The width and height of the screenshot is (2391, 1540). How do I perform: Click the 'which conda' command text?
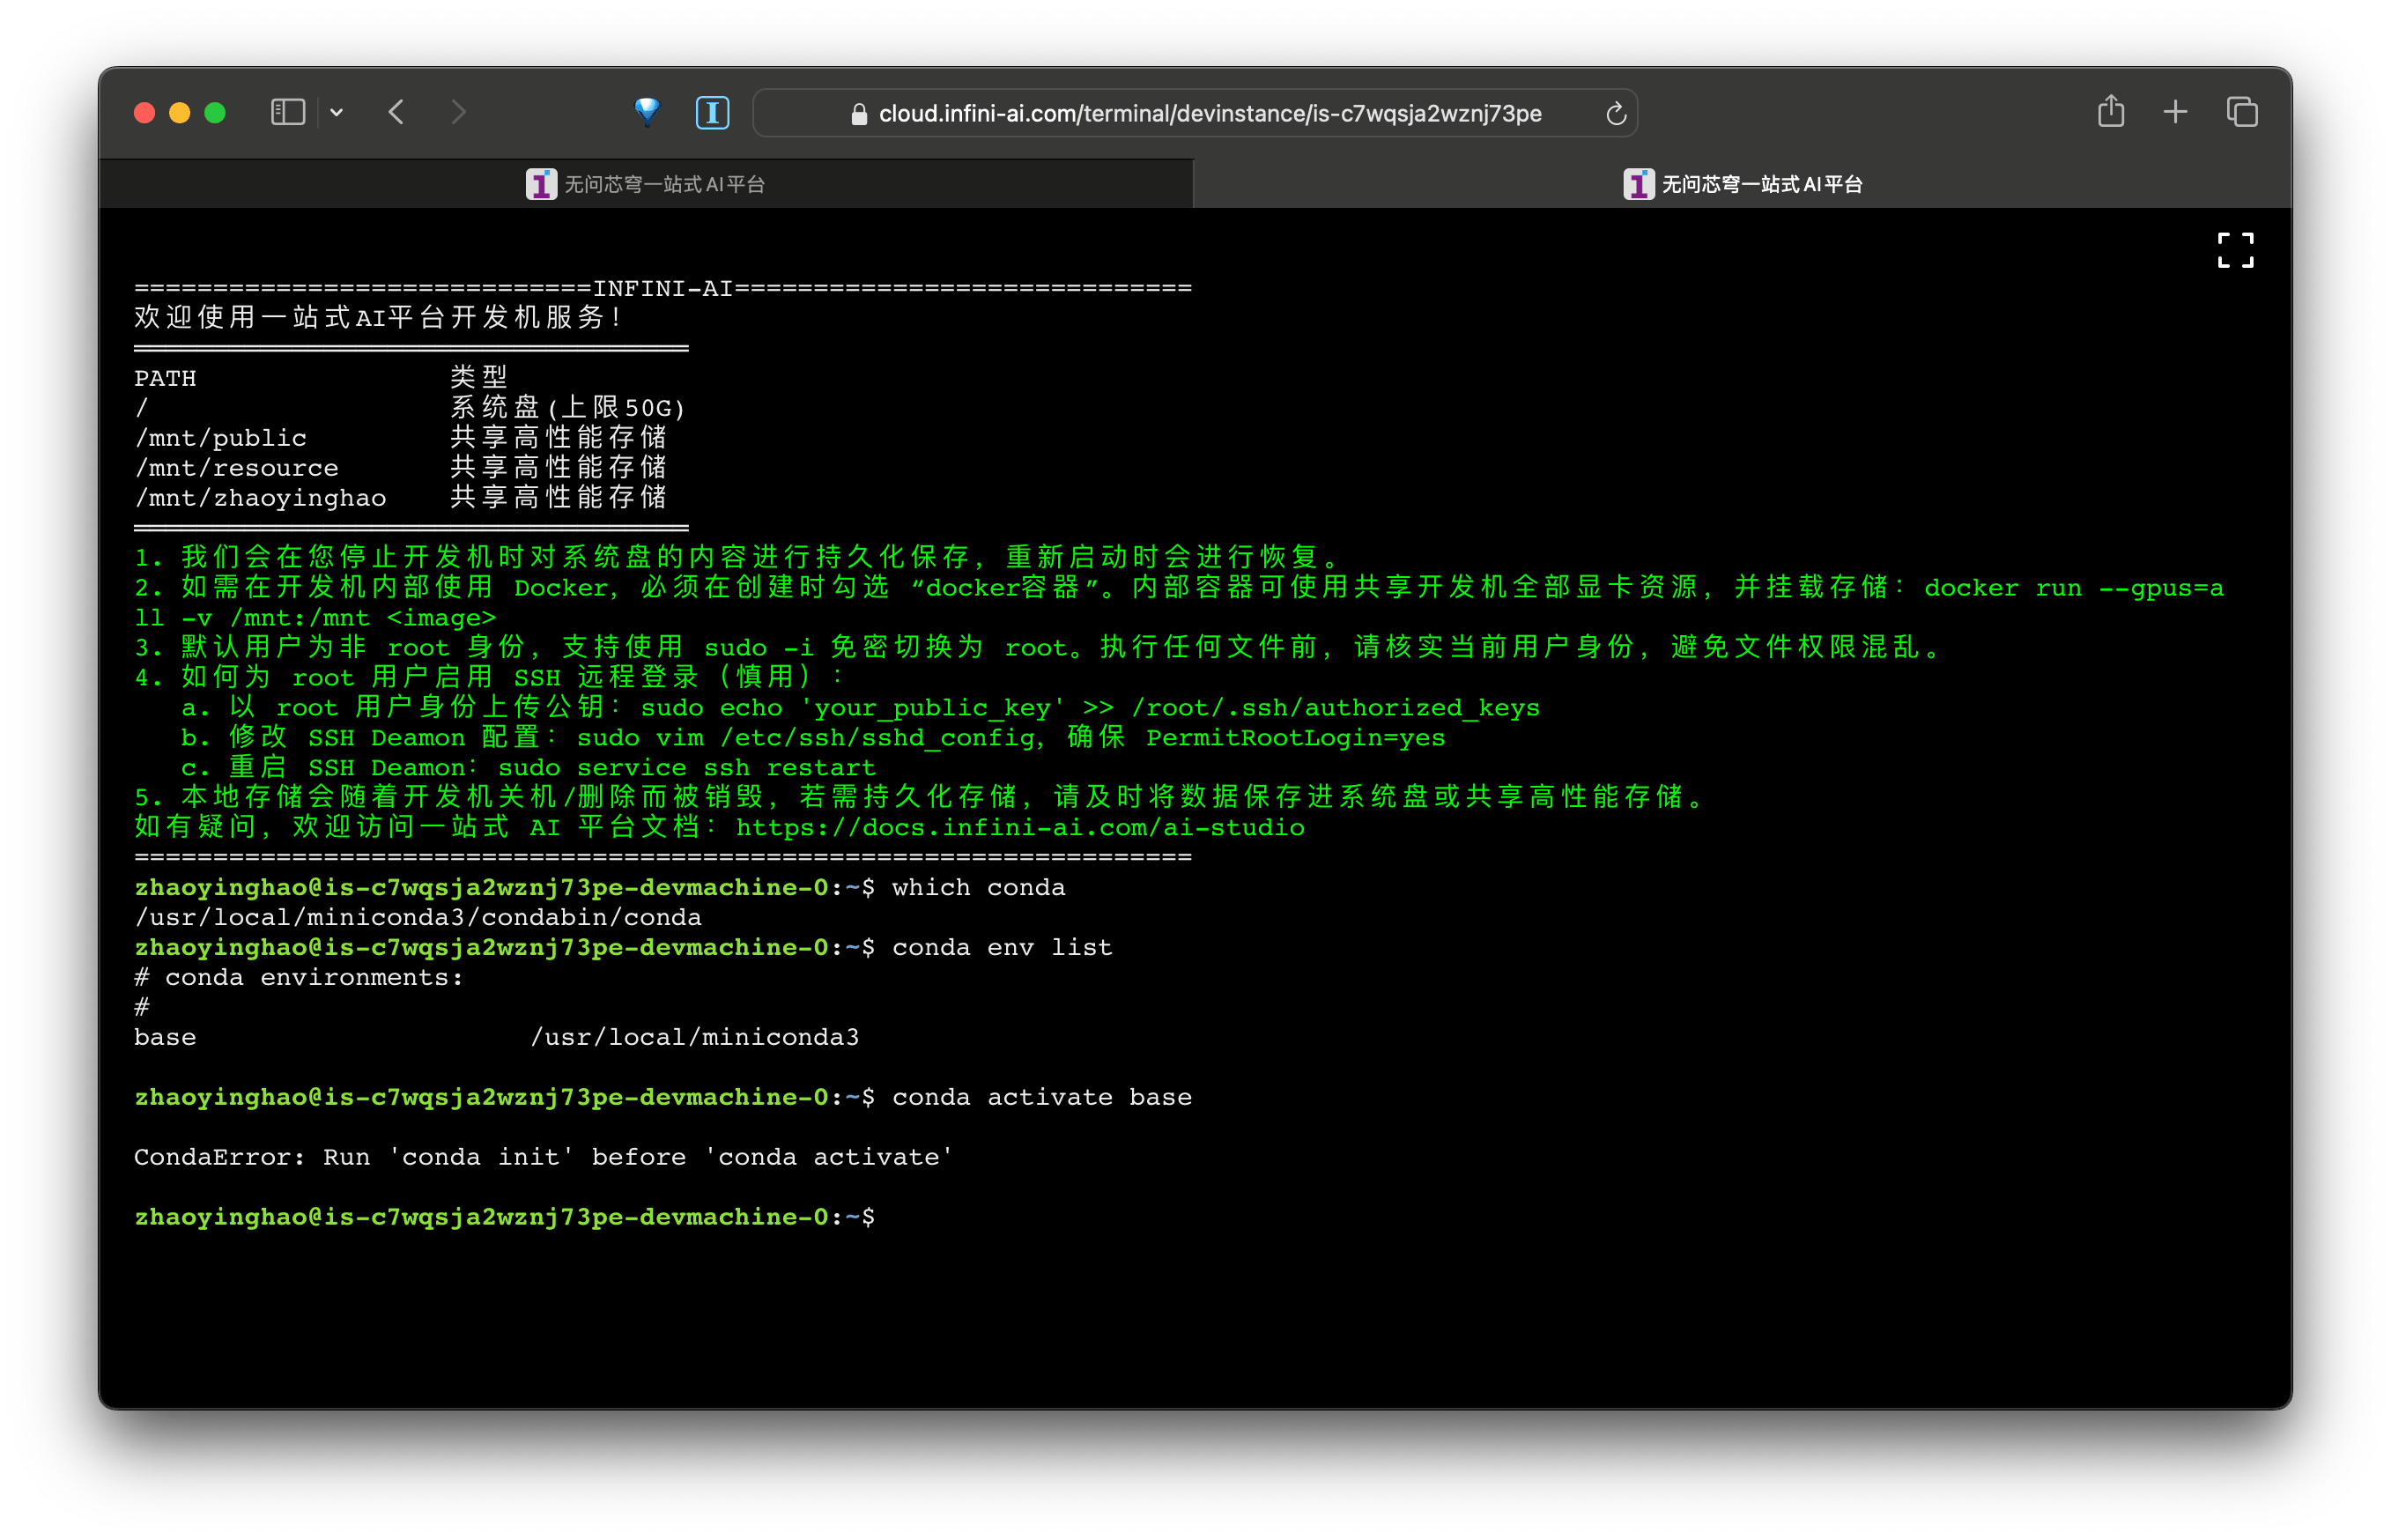click(978, 887)
